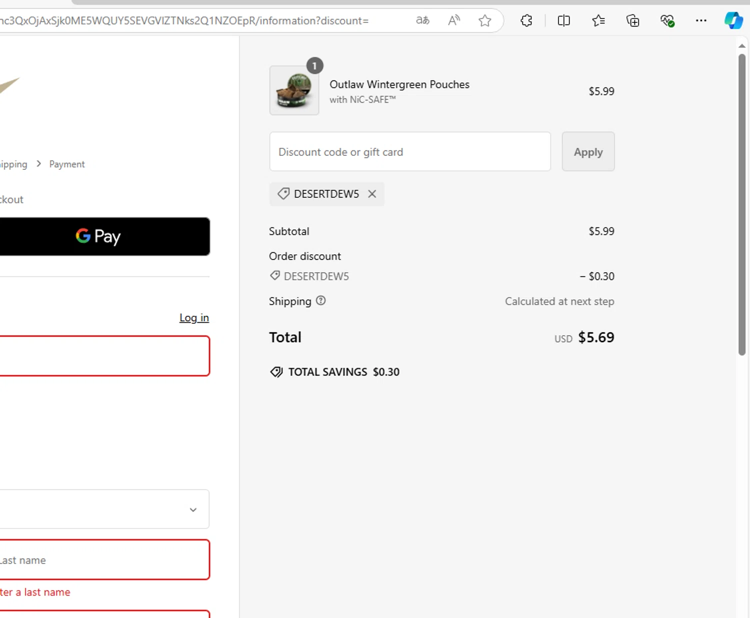Open the browser Extensions icon
This screenshot has height=618, width=750.
[526, 20]
